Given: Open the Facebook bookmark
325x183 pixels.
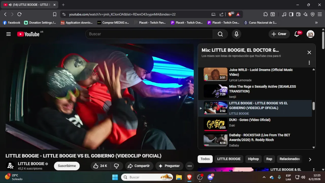Looking at the screenshot, I should coord(11,23).
